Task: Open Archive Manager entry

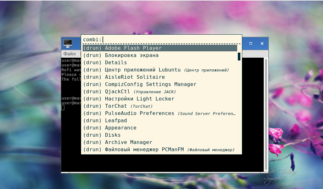Action: click(x=160, y=142)
